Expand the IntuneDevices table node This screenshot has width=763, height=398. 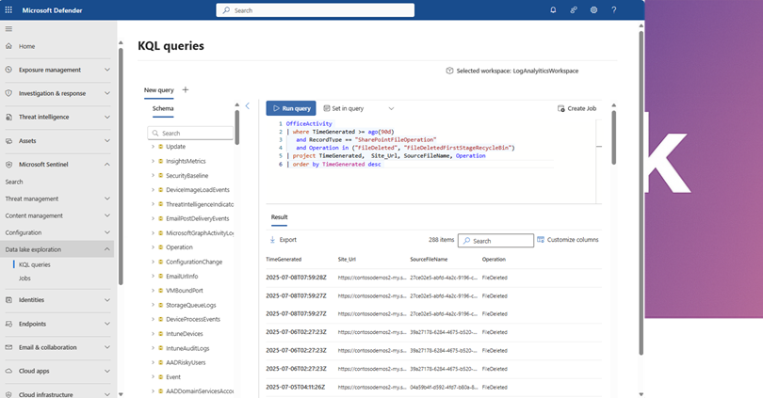coord(153,334)
